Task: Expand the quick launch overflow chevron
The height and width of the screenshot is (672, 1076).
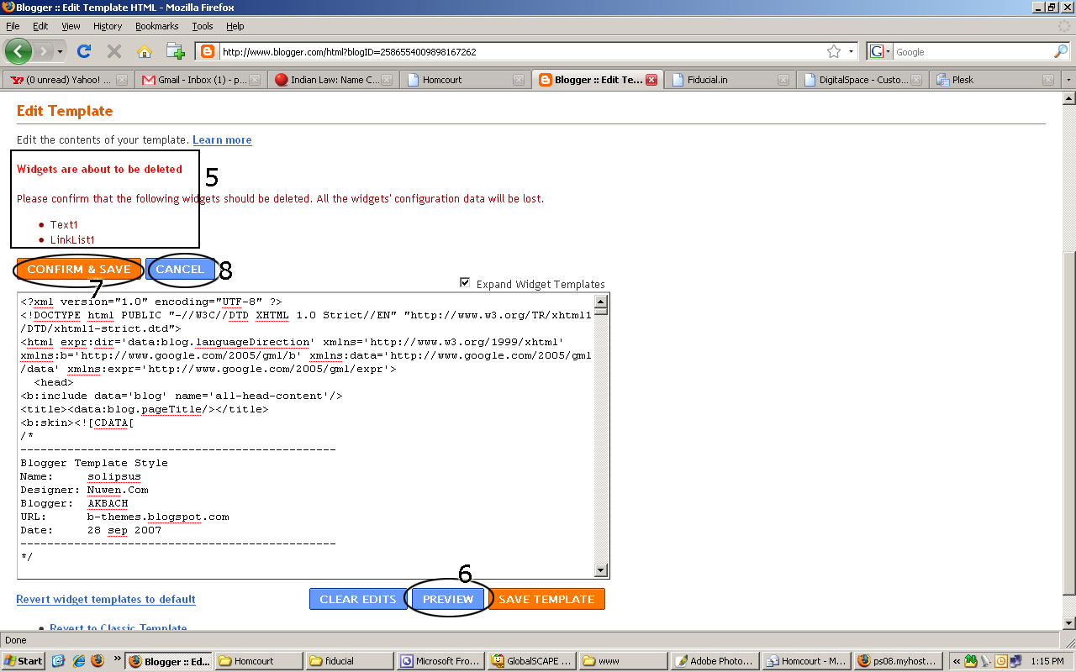Action: coord(117,658)
